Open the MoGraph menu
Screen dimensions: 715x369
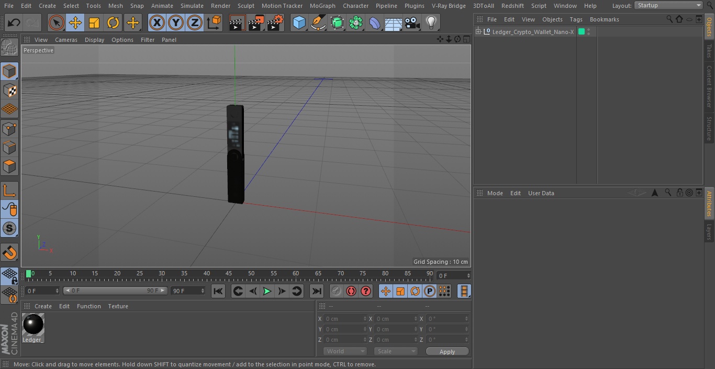click(x=322, y=6)
